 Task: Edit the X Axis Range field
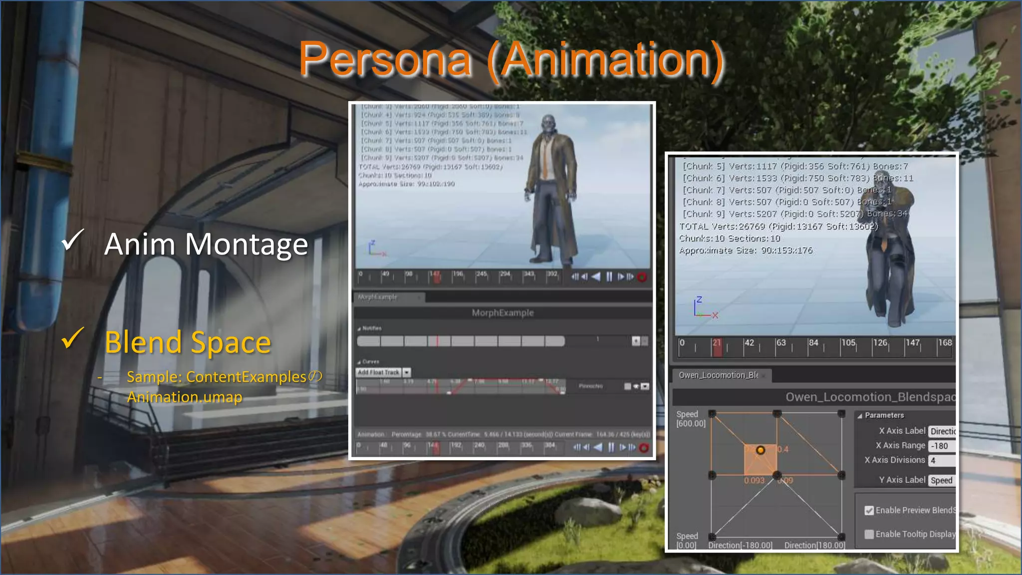[942, 446]
